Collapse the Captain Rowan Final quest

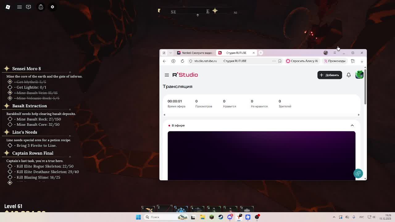pos(70,157)
